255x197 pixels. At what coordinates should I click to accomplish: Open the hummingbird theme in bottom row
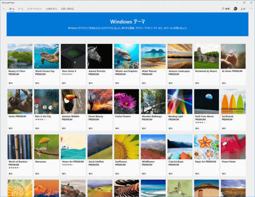coord(180,188)
